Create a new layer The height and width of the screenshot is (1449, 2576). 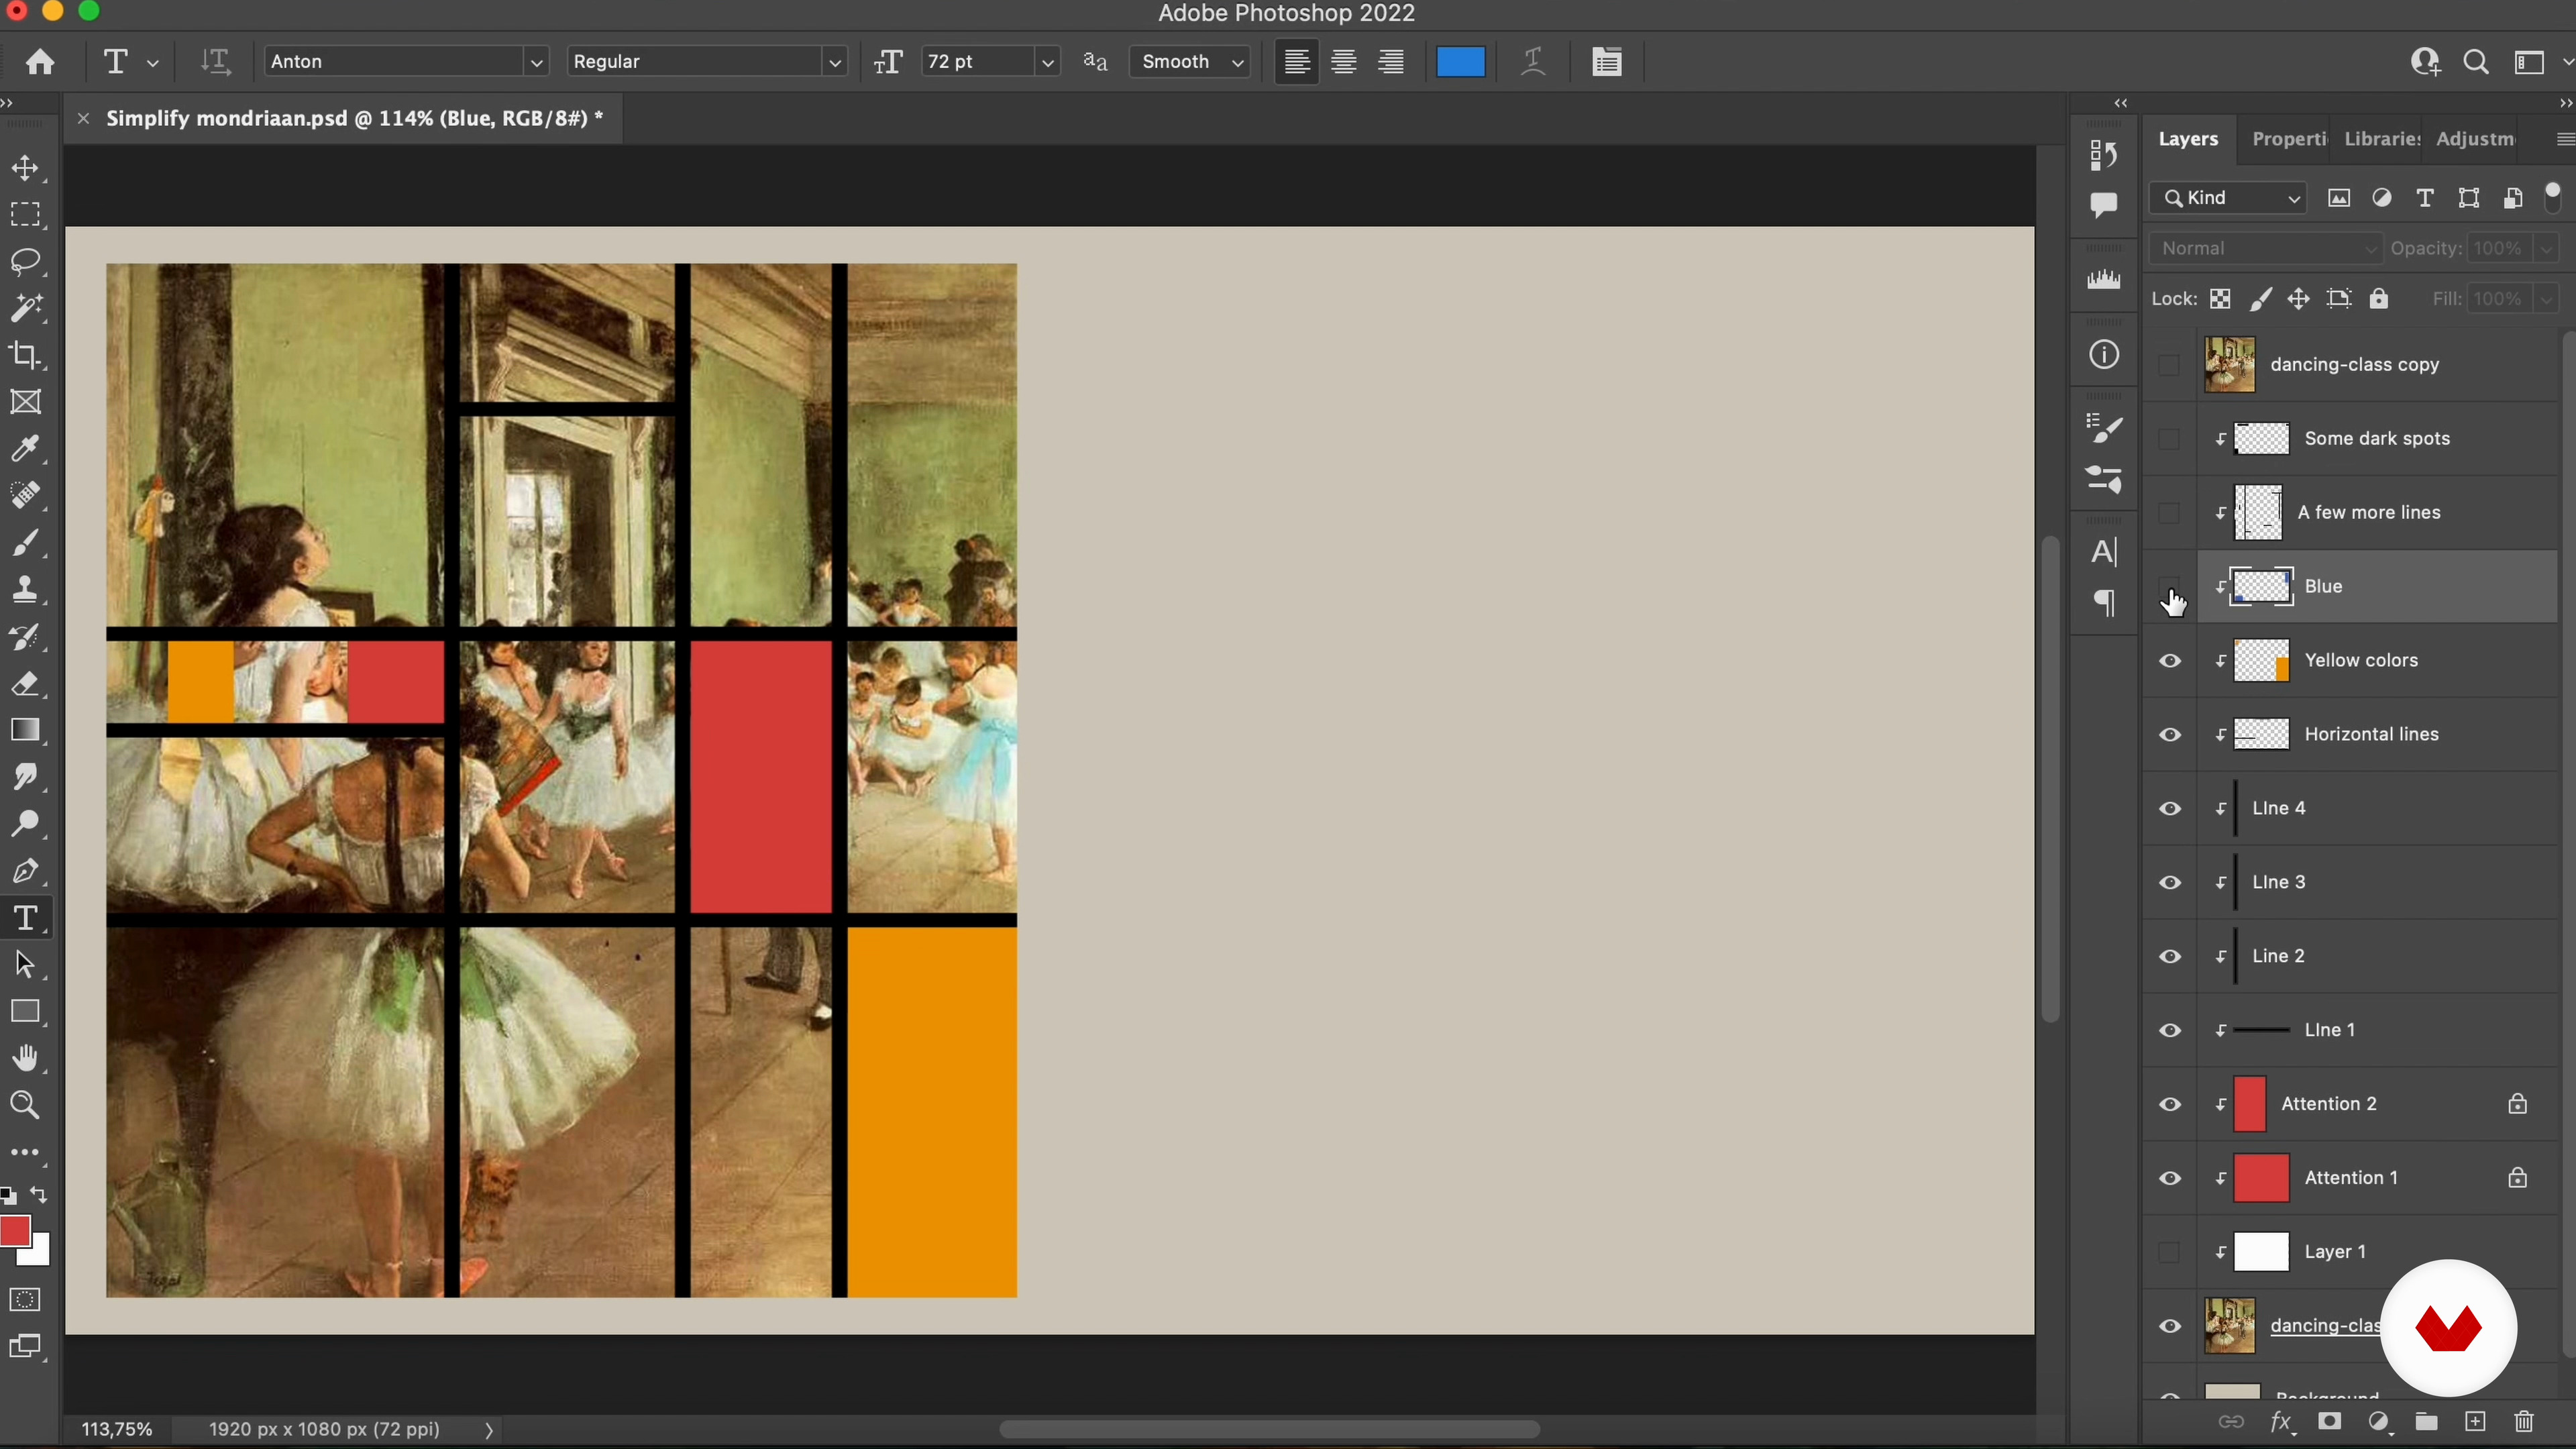pos(2475,1422)
